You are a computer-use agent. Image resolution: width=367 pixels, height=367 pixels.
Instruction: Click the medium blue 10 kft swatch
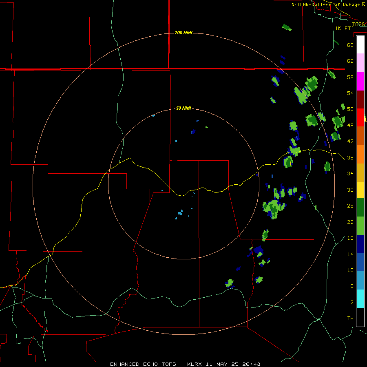point(360,262)
